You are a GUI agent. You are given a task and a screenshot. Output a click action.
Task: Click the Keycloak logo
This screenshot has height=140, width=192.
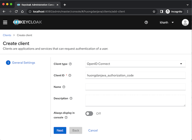click(27, 22)
